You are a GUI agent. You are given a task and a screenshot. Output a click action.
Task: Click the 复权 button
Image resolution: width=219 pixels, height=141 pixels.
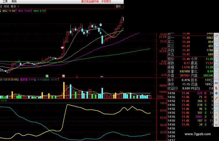[x=118, y=6]
